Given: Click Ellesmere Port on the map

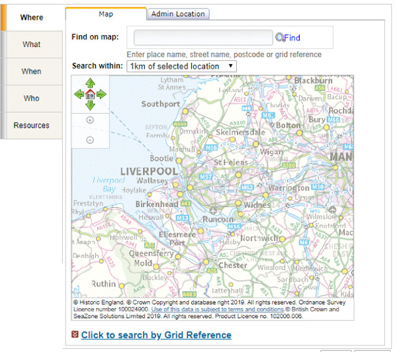Looking at the screenshot, I should click(177, 239).
